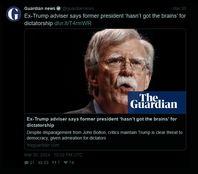Click the Mar 30, 2024 10:02 PM timestamp
This screenshot has width=198, height=174.
53,155
